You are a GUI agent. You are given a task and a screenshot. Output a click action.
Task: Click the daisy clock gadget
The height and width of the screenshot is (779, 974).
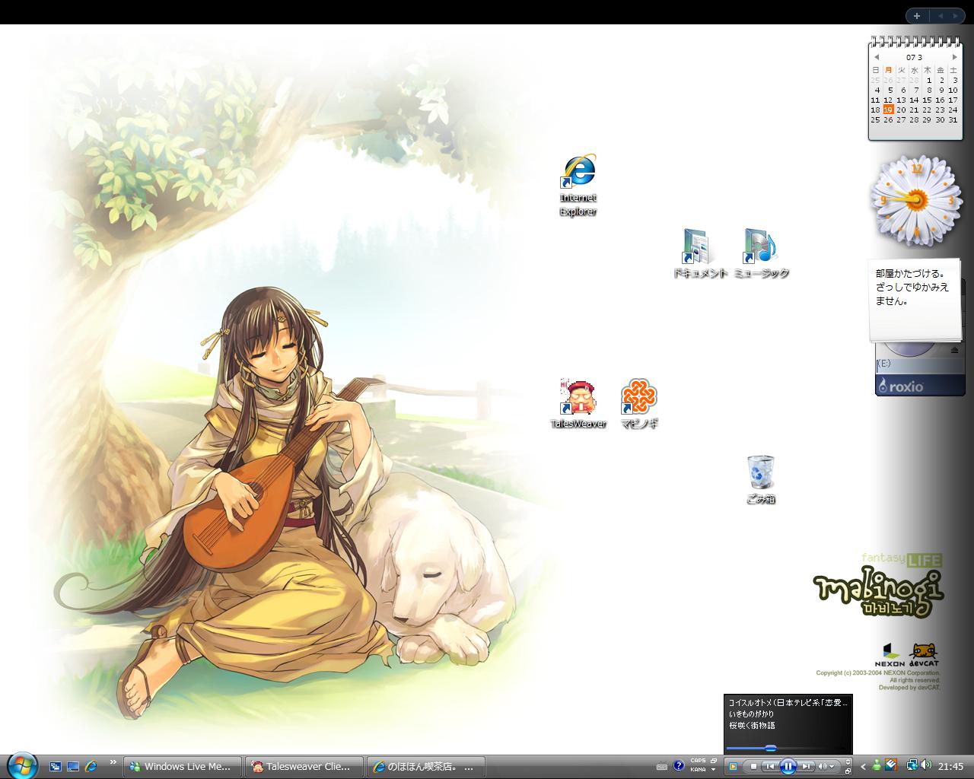pyautogui.click(x=916, y=199)
